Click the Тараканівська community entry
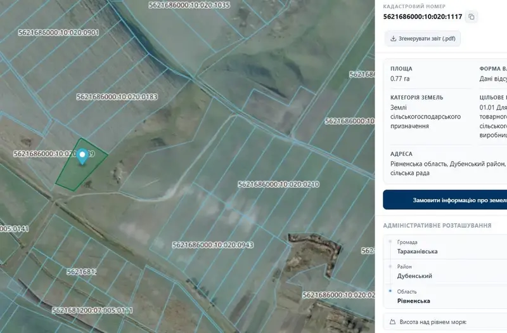The image size is (507, 333). click(417, 251)
